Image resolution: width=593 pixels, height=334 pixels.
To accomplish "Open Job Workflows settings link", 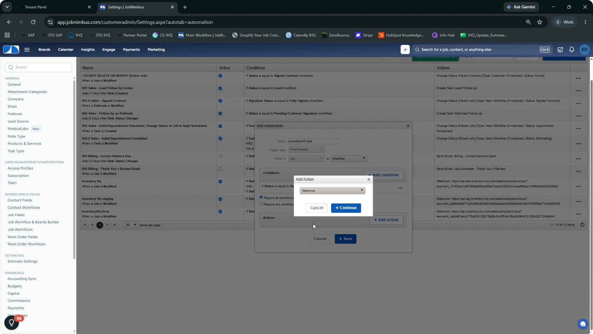I will (20, 229).
